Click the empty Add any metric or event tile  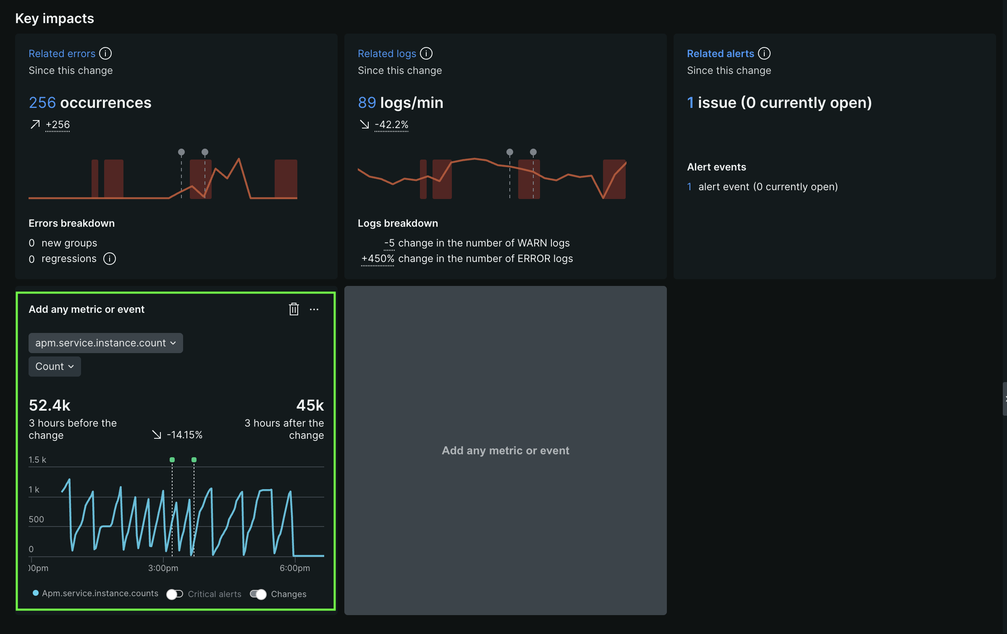[505, 451]
